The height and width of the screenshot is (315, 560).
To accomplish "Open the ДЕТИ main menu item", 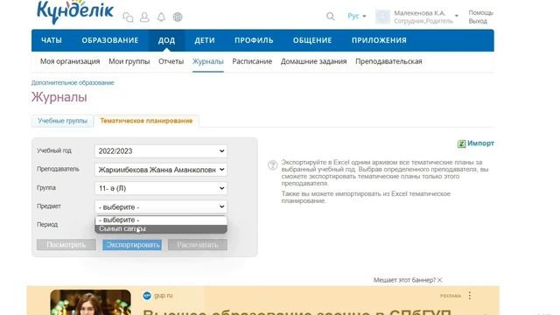I will 205,40.
